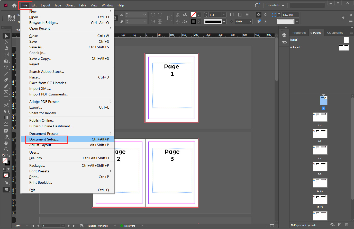Select the Rectangle tool
The width and height of the screenshot is (354, 229).
[x=6, y=98]
